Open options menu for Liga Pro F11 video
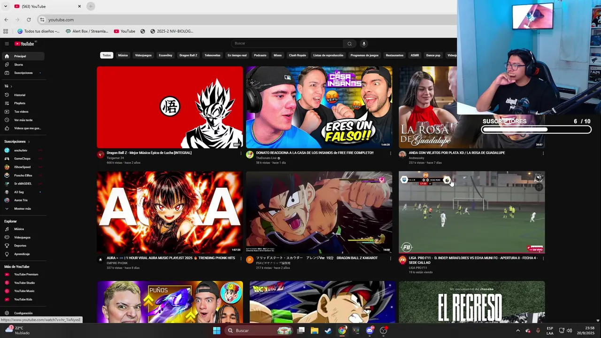The image size is (601, 338). (543, 258)
